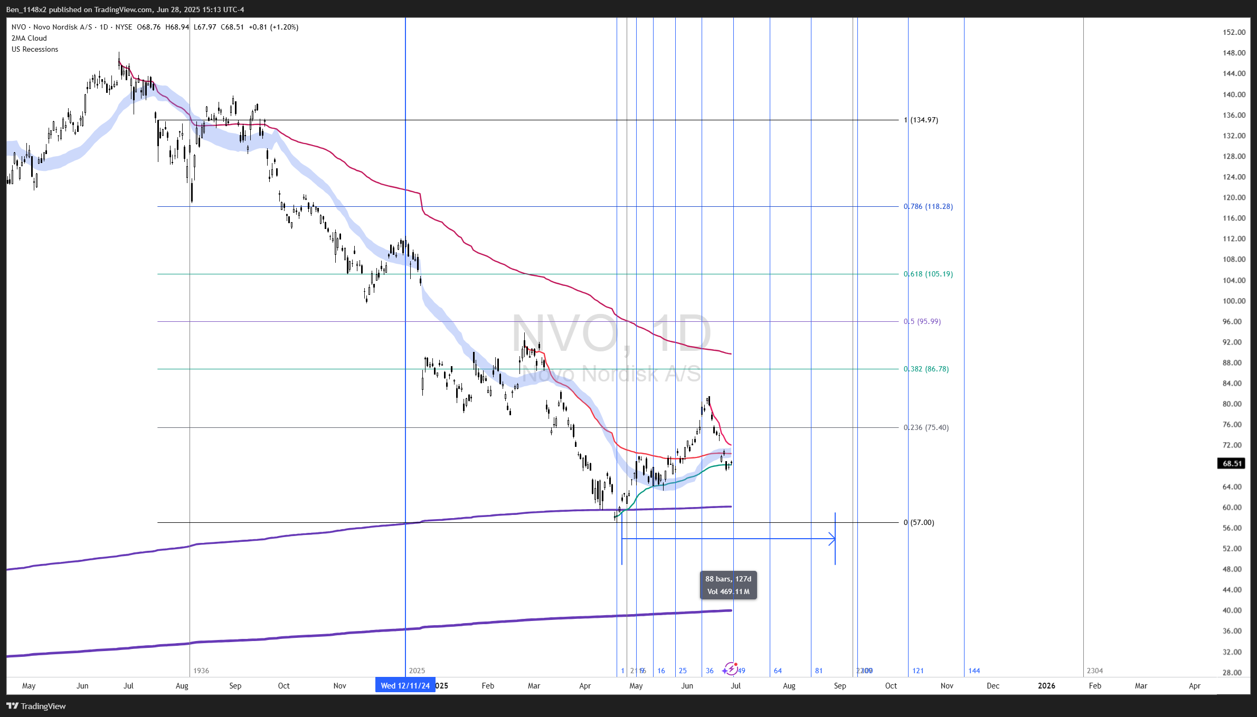The image size is (1257, 717).
Task: Select the 0.382 (86.78) retracement label
Action: 926,369
